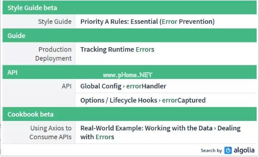
Task: Select the green API section header
Action: click(129, 72)
